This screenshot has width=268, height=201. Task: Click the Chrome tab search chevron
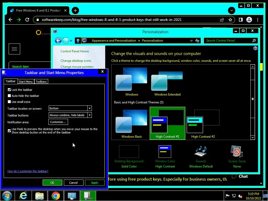[x=231, y=10]
